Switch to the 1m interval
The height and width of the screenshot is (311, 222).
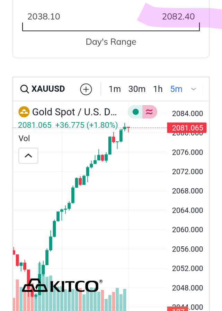click(x=115, y=89)
